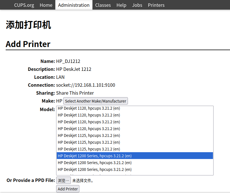Click the 未选择文件 file input label
This screenshot has width=230, height=193.
(x=83, y=181)
